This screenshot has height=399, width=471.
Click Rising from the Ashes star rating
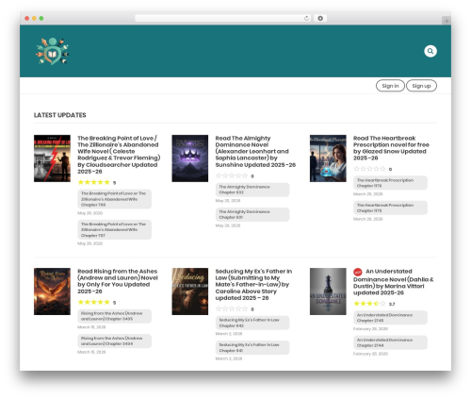(93, 302)
